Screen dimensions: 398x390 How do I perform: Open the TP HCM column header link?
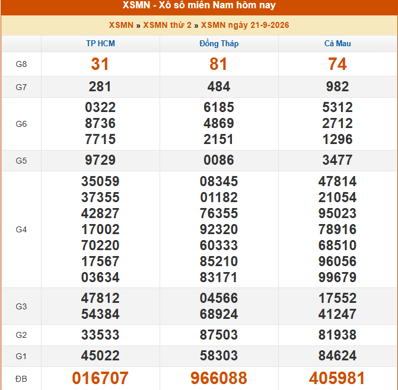tap(100, 44)
